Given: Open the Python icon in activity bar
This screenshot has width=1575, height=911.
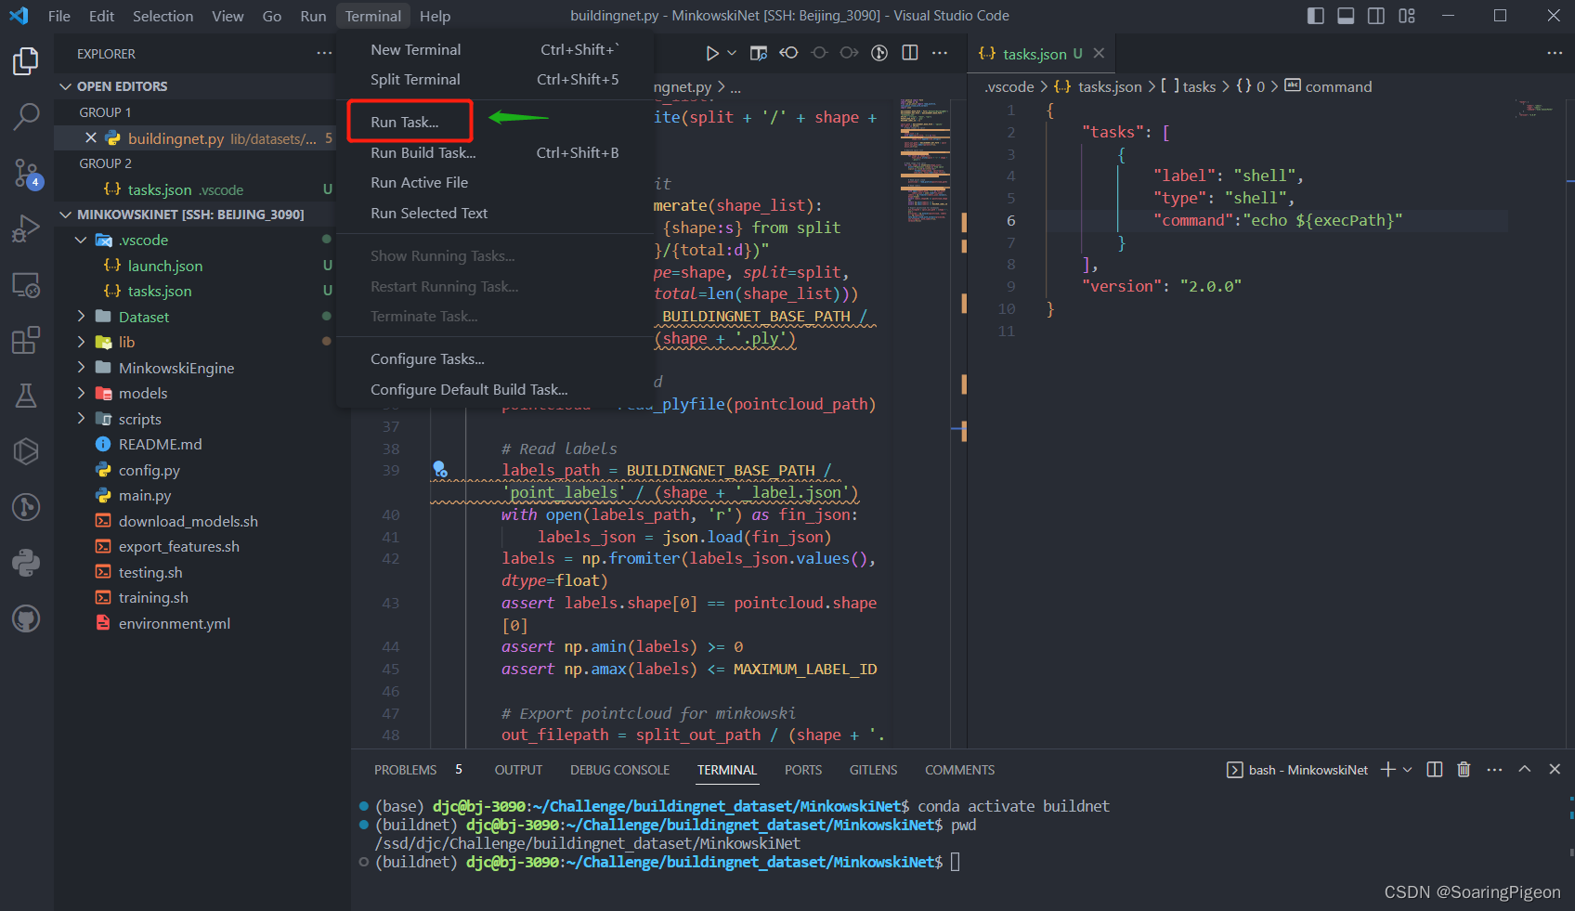Looking at the screenshot, I should tap(26, 563).
